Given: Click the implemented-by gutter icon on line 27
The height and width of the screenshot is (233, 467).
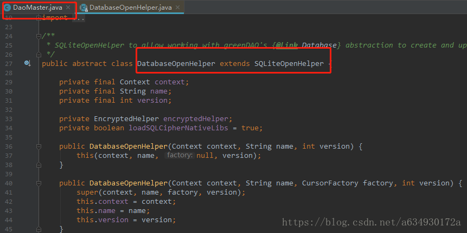Looking at the screenshot, I should [28, 63].
